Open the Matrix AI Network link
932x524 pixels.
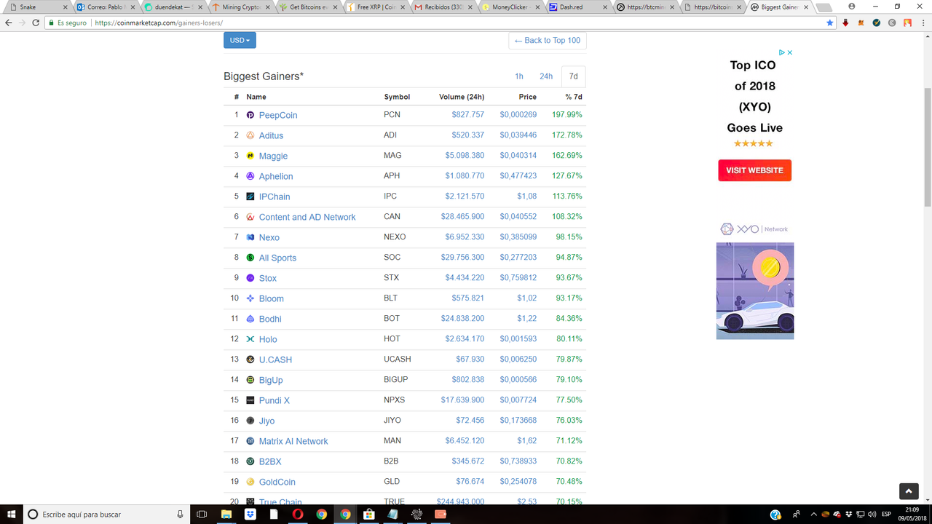pos(293,441)
